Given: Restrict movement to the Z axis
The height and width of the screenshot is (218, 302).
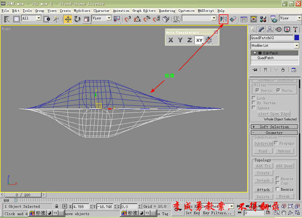Looking at the screenshot, I should click(190, 40).
